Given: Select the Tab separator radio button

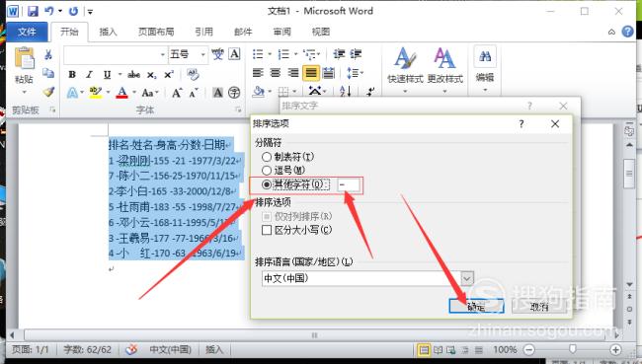Looking at the screenshot, I should tap(267, 157).
